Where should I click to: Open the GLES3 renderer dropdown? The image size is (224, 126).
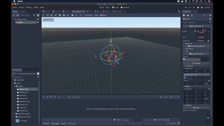coord(208,7)
